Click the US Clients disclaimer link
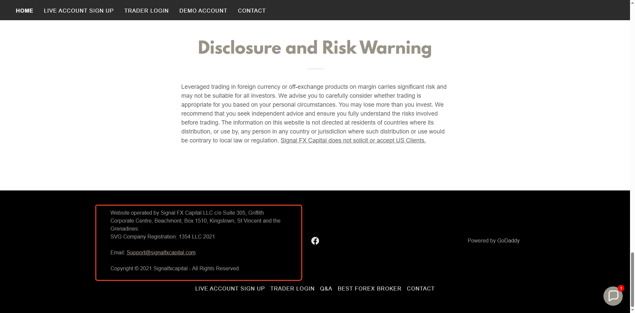 point(353,140)
